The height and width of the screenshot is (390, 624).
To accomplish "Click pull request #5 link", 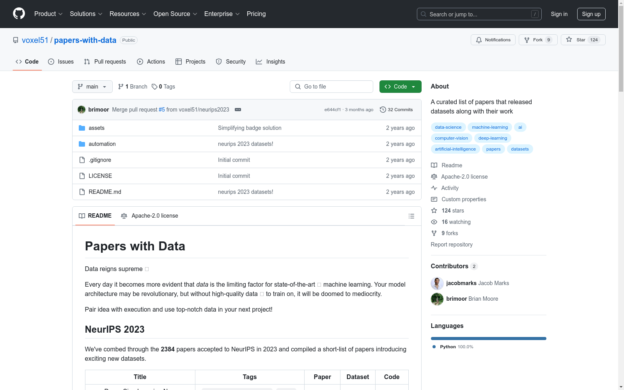I will [162, 110].
